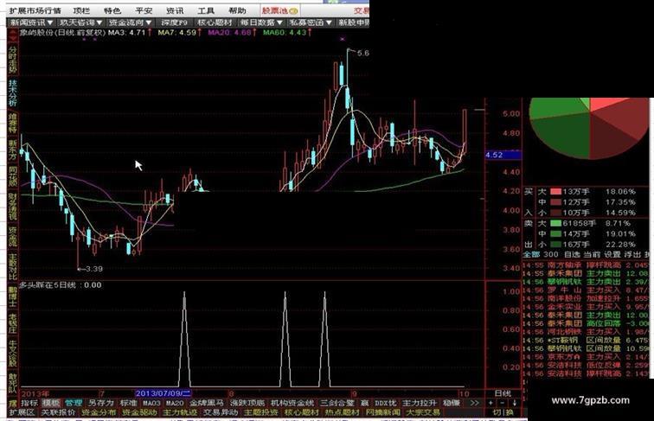Select the 全部 filter in alerts panel
654x421 pixels.
pos(531,254)
